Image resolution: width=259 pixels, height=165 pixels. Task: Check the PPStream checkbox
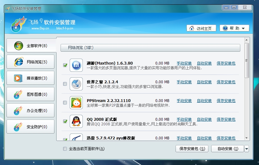pyautogui.click(x=65, y=103)
